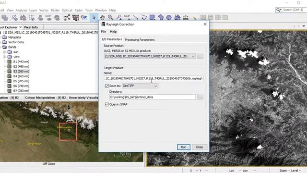The width and height of the screenshot is (307, 173).
Task: Click the Metadata folder icon
Action: 4,37
